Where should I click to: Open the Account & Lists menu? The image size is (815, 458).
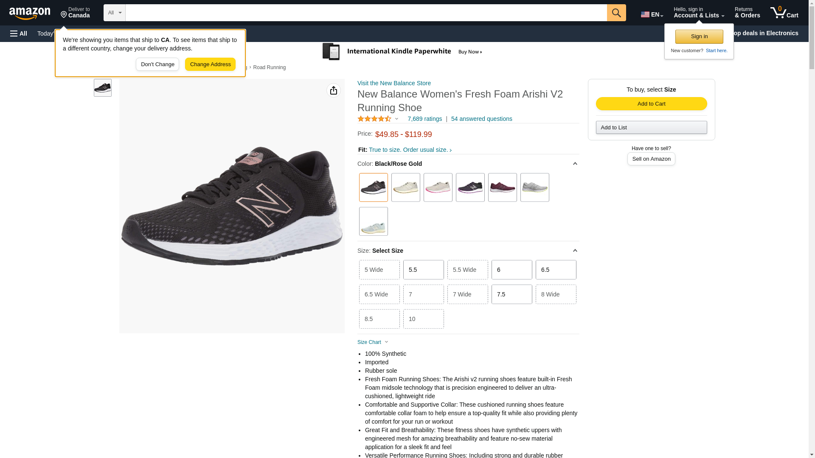(699, 13)
